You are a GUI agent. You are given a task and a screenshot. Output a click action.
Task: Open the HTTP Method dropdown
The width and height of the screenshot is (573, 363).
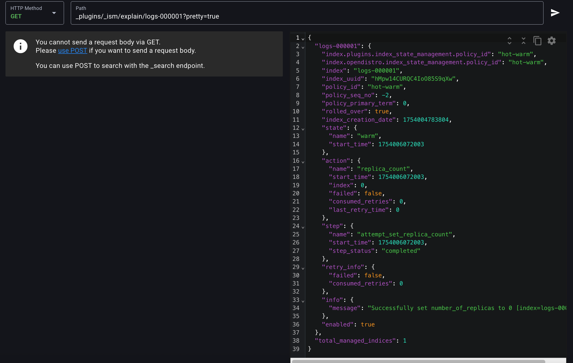click(54, 13)
